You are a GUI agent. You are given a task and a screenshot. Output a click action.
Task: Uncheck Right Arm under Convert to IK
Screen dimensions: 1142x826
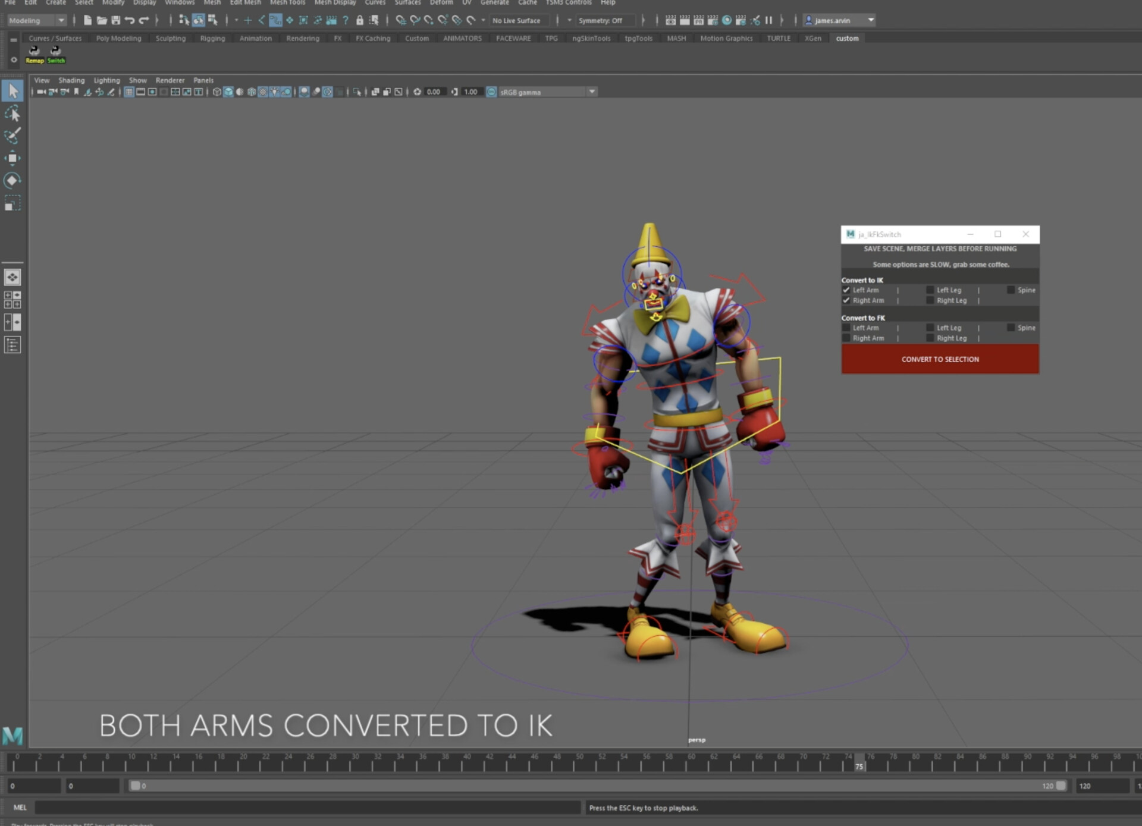coord(846,300)
